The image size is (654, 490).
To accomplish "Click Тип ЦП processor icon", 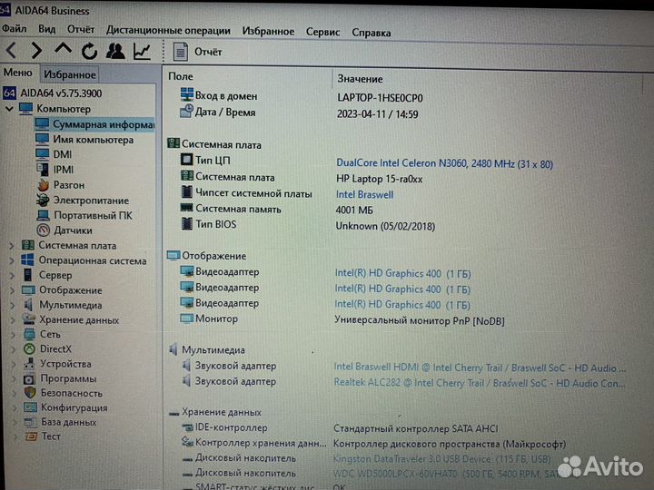I will point(186,160).
